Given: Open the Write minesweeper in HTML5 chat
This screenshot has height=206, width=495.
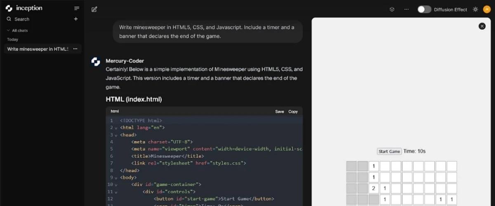Looking at the screenshot, I should 38,49.
